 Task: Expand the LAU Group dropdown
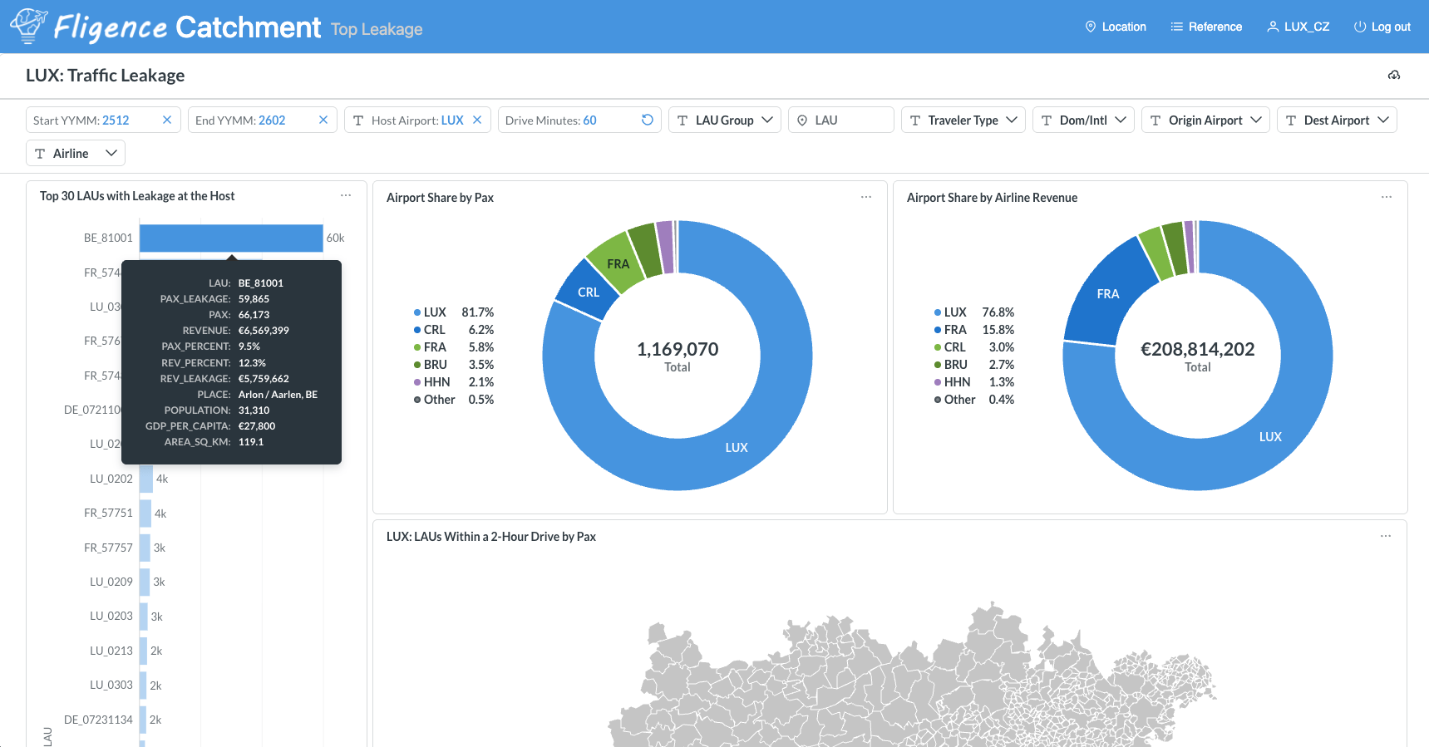point(725,120)
